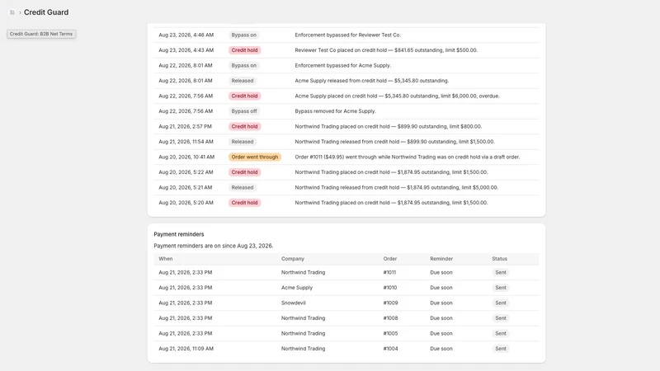
Task: Click the Reminder column header
Action: coord(441,259)
